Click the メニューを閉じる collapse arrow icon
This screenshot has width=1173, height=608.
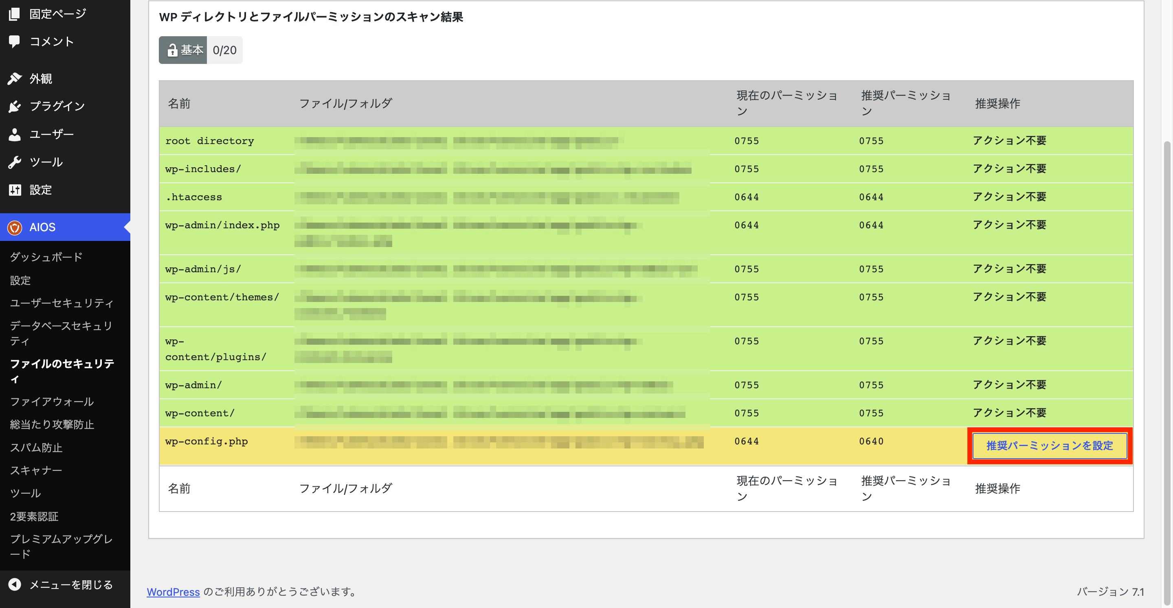(x=15, y=584)
